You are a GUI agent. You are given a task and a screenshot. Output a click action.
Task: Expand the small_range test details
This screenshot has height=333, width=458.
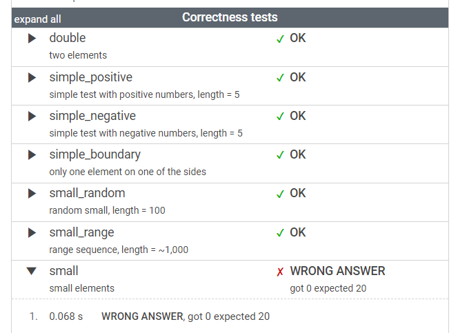click(32, 232)
